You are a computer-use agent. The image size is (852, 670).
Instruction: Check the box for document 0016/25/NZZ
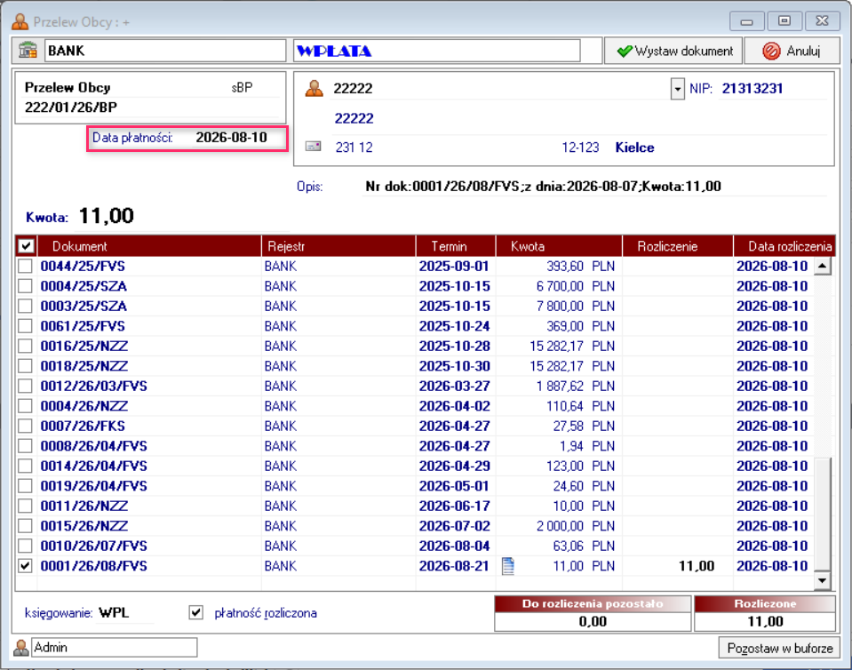pyautogui.click(x=25, y=347)
